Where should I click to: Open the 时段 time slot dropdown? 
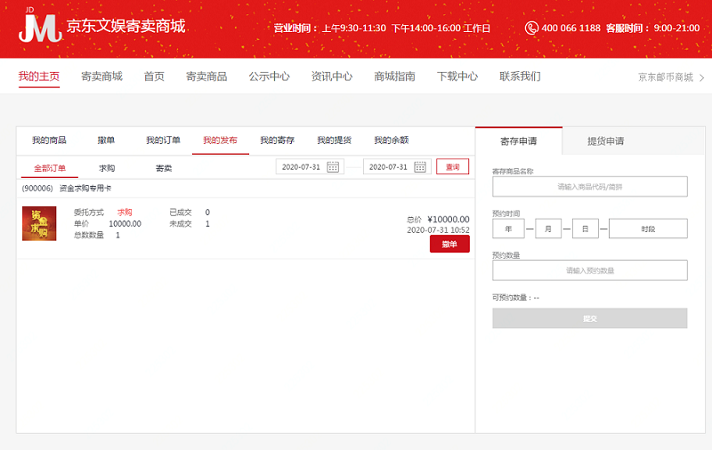point(647,229)
